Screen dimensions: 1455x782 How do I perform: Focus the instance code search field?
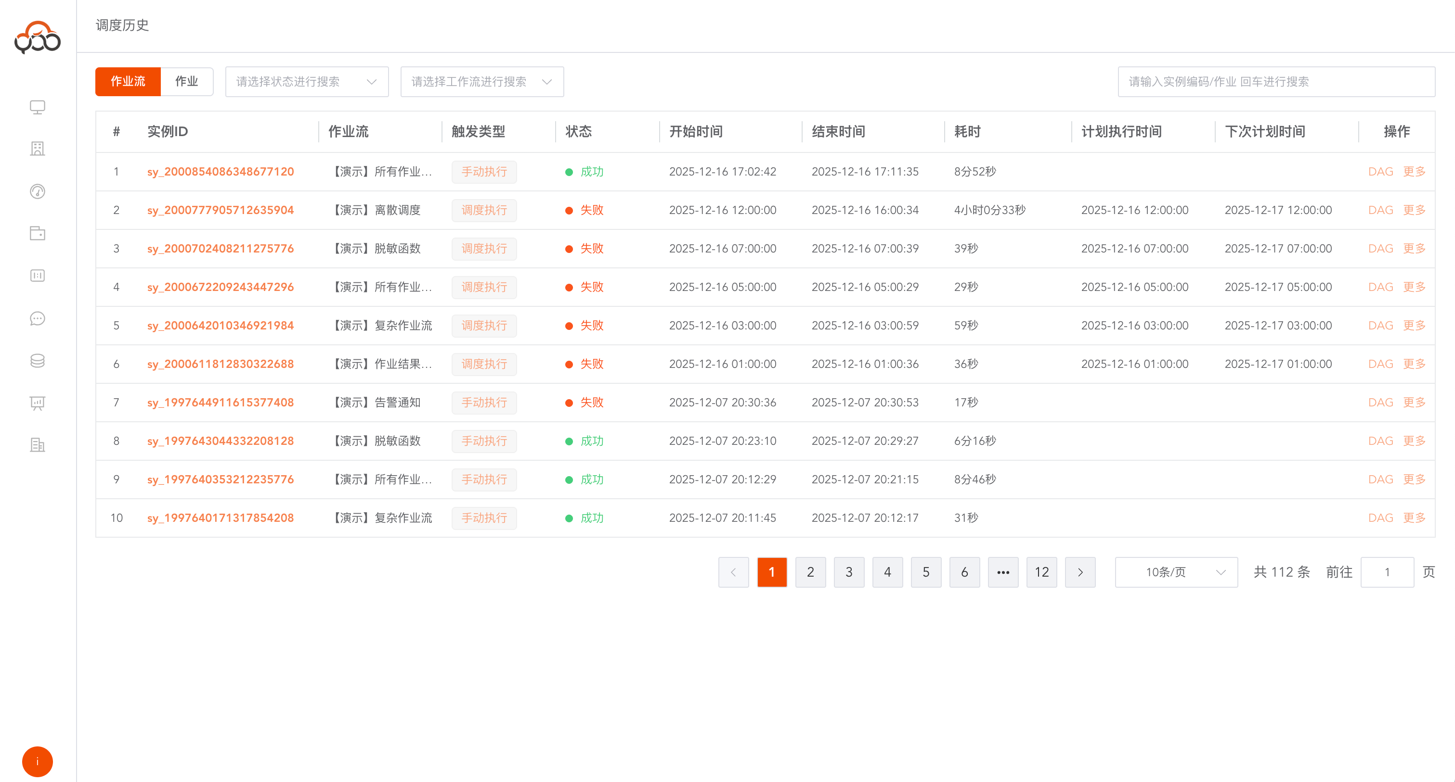tap(1276, 82)
